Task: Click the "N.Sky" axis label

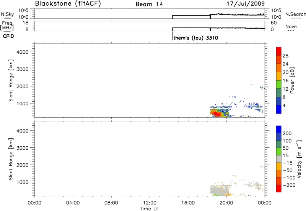Action: click(7, 14)
